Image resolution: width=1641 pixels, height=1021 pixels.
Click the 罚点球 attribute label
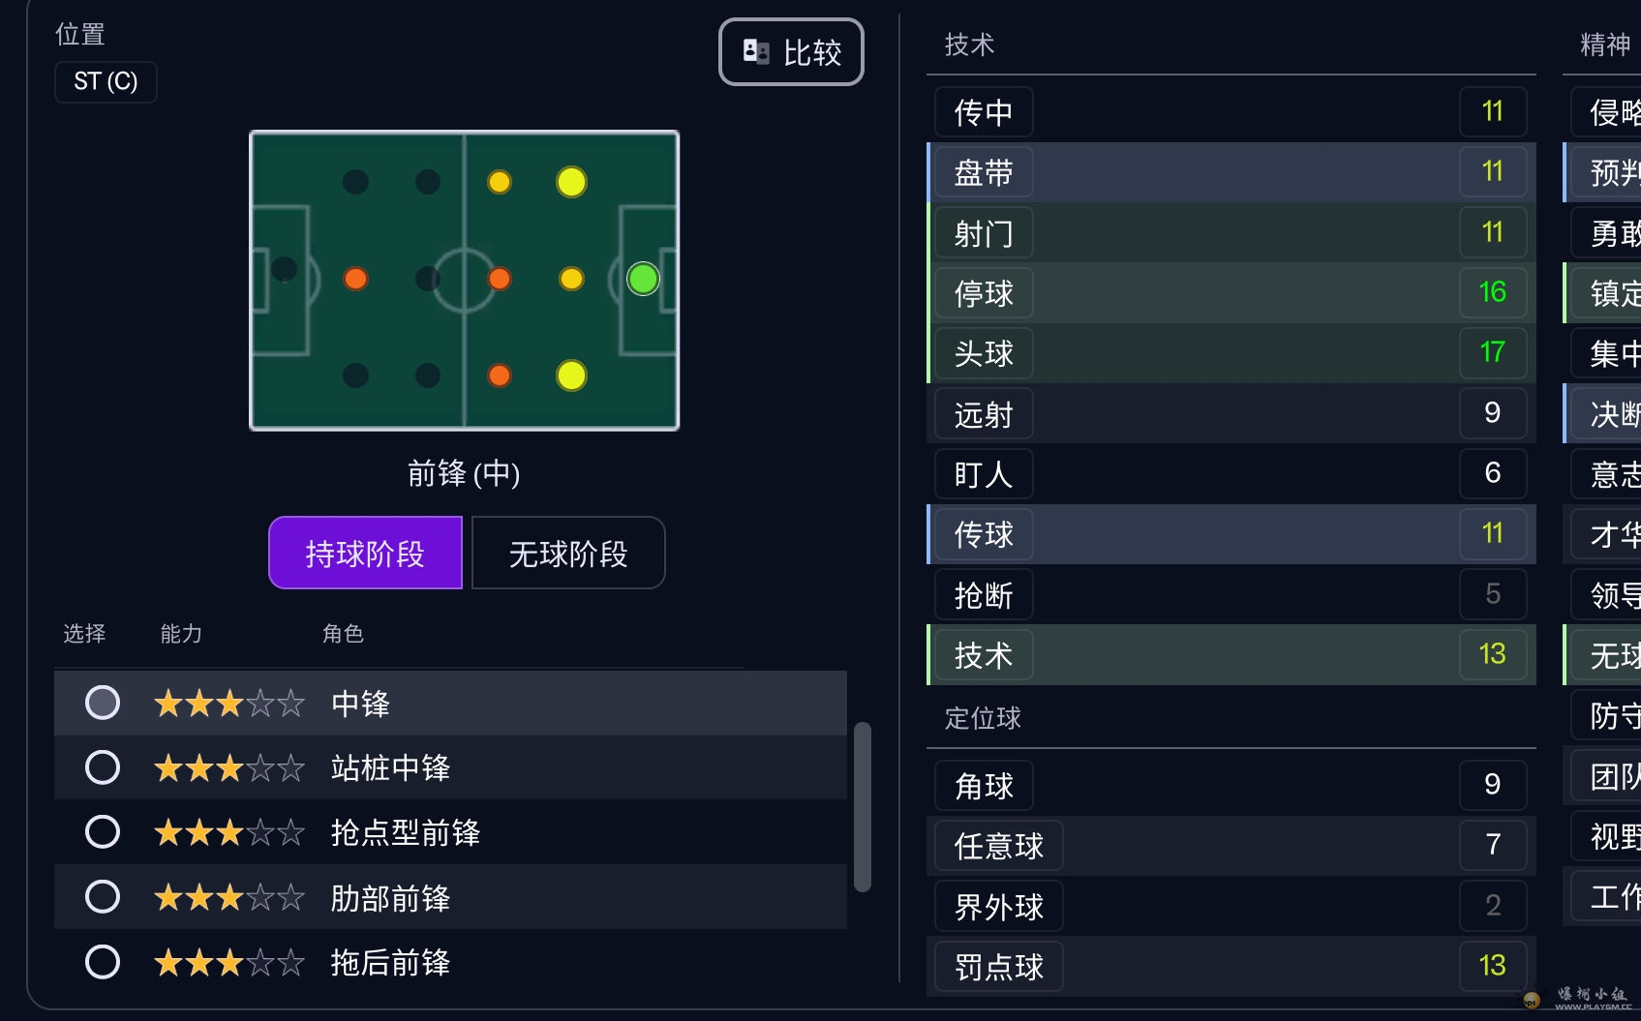point(998,967)
